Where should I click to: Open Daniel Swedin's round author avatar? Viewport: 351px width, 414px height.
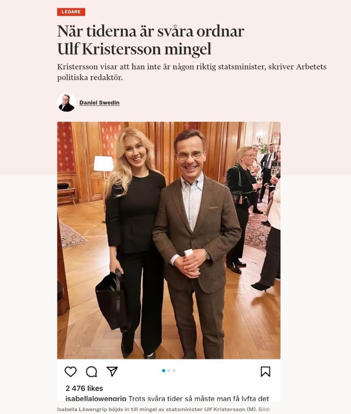tap(67, 102)
